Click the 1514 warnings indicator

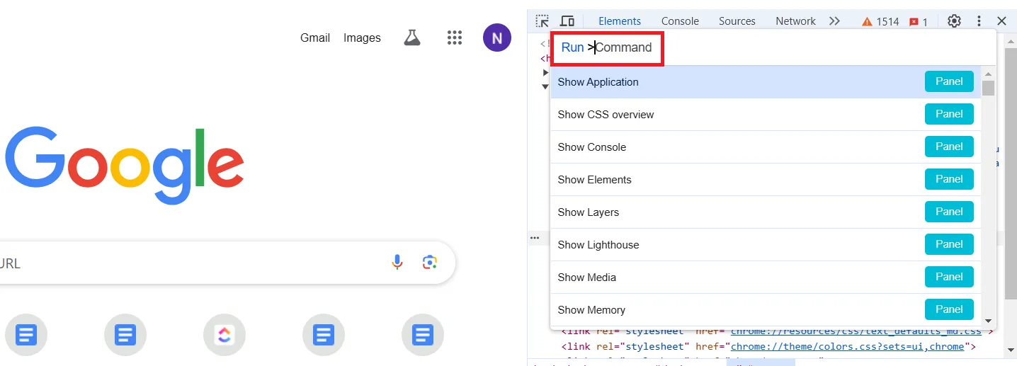pyautogui.click(x=880, y=21)
